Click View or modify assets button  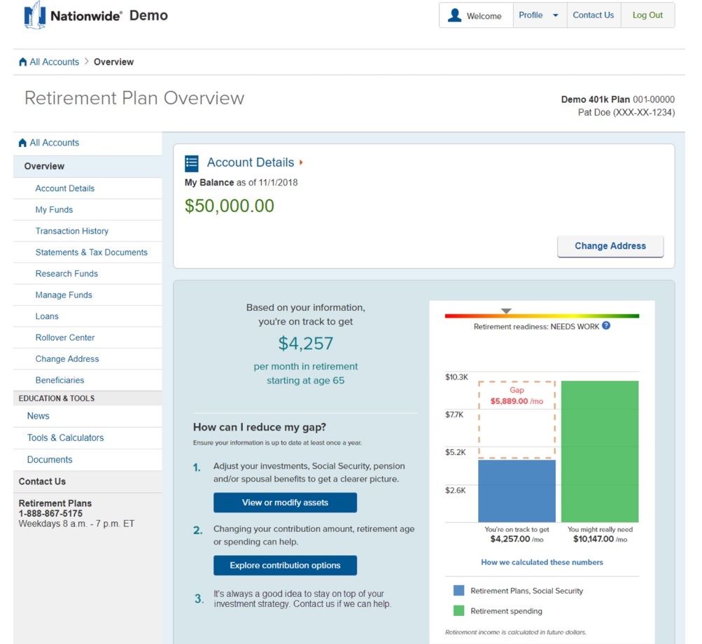coord(285,503)
